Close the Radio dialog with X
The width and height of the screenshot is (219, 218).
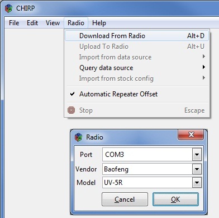191,134
